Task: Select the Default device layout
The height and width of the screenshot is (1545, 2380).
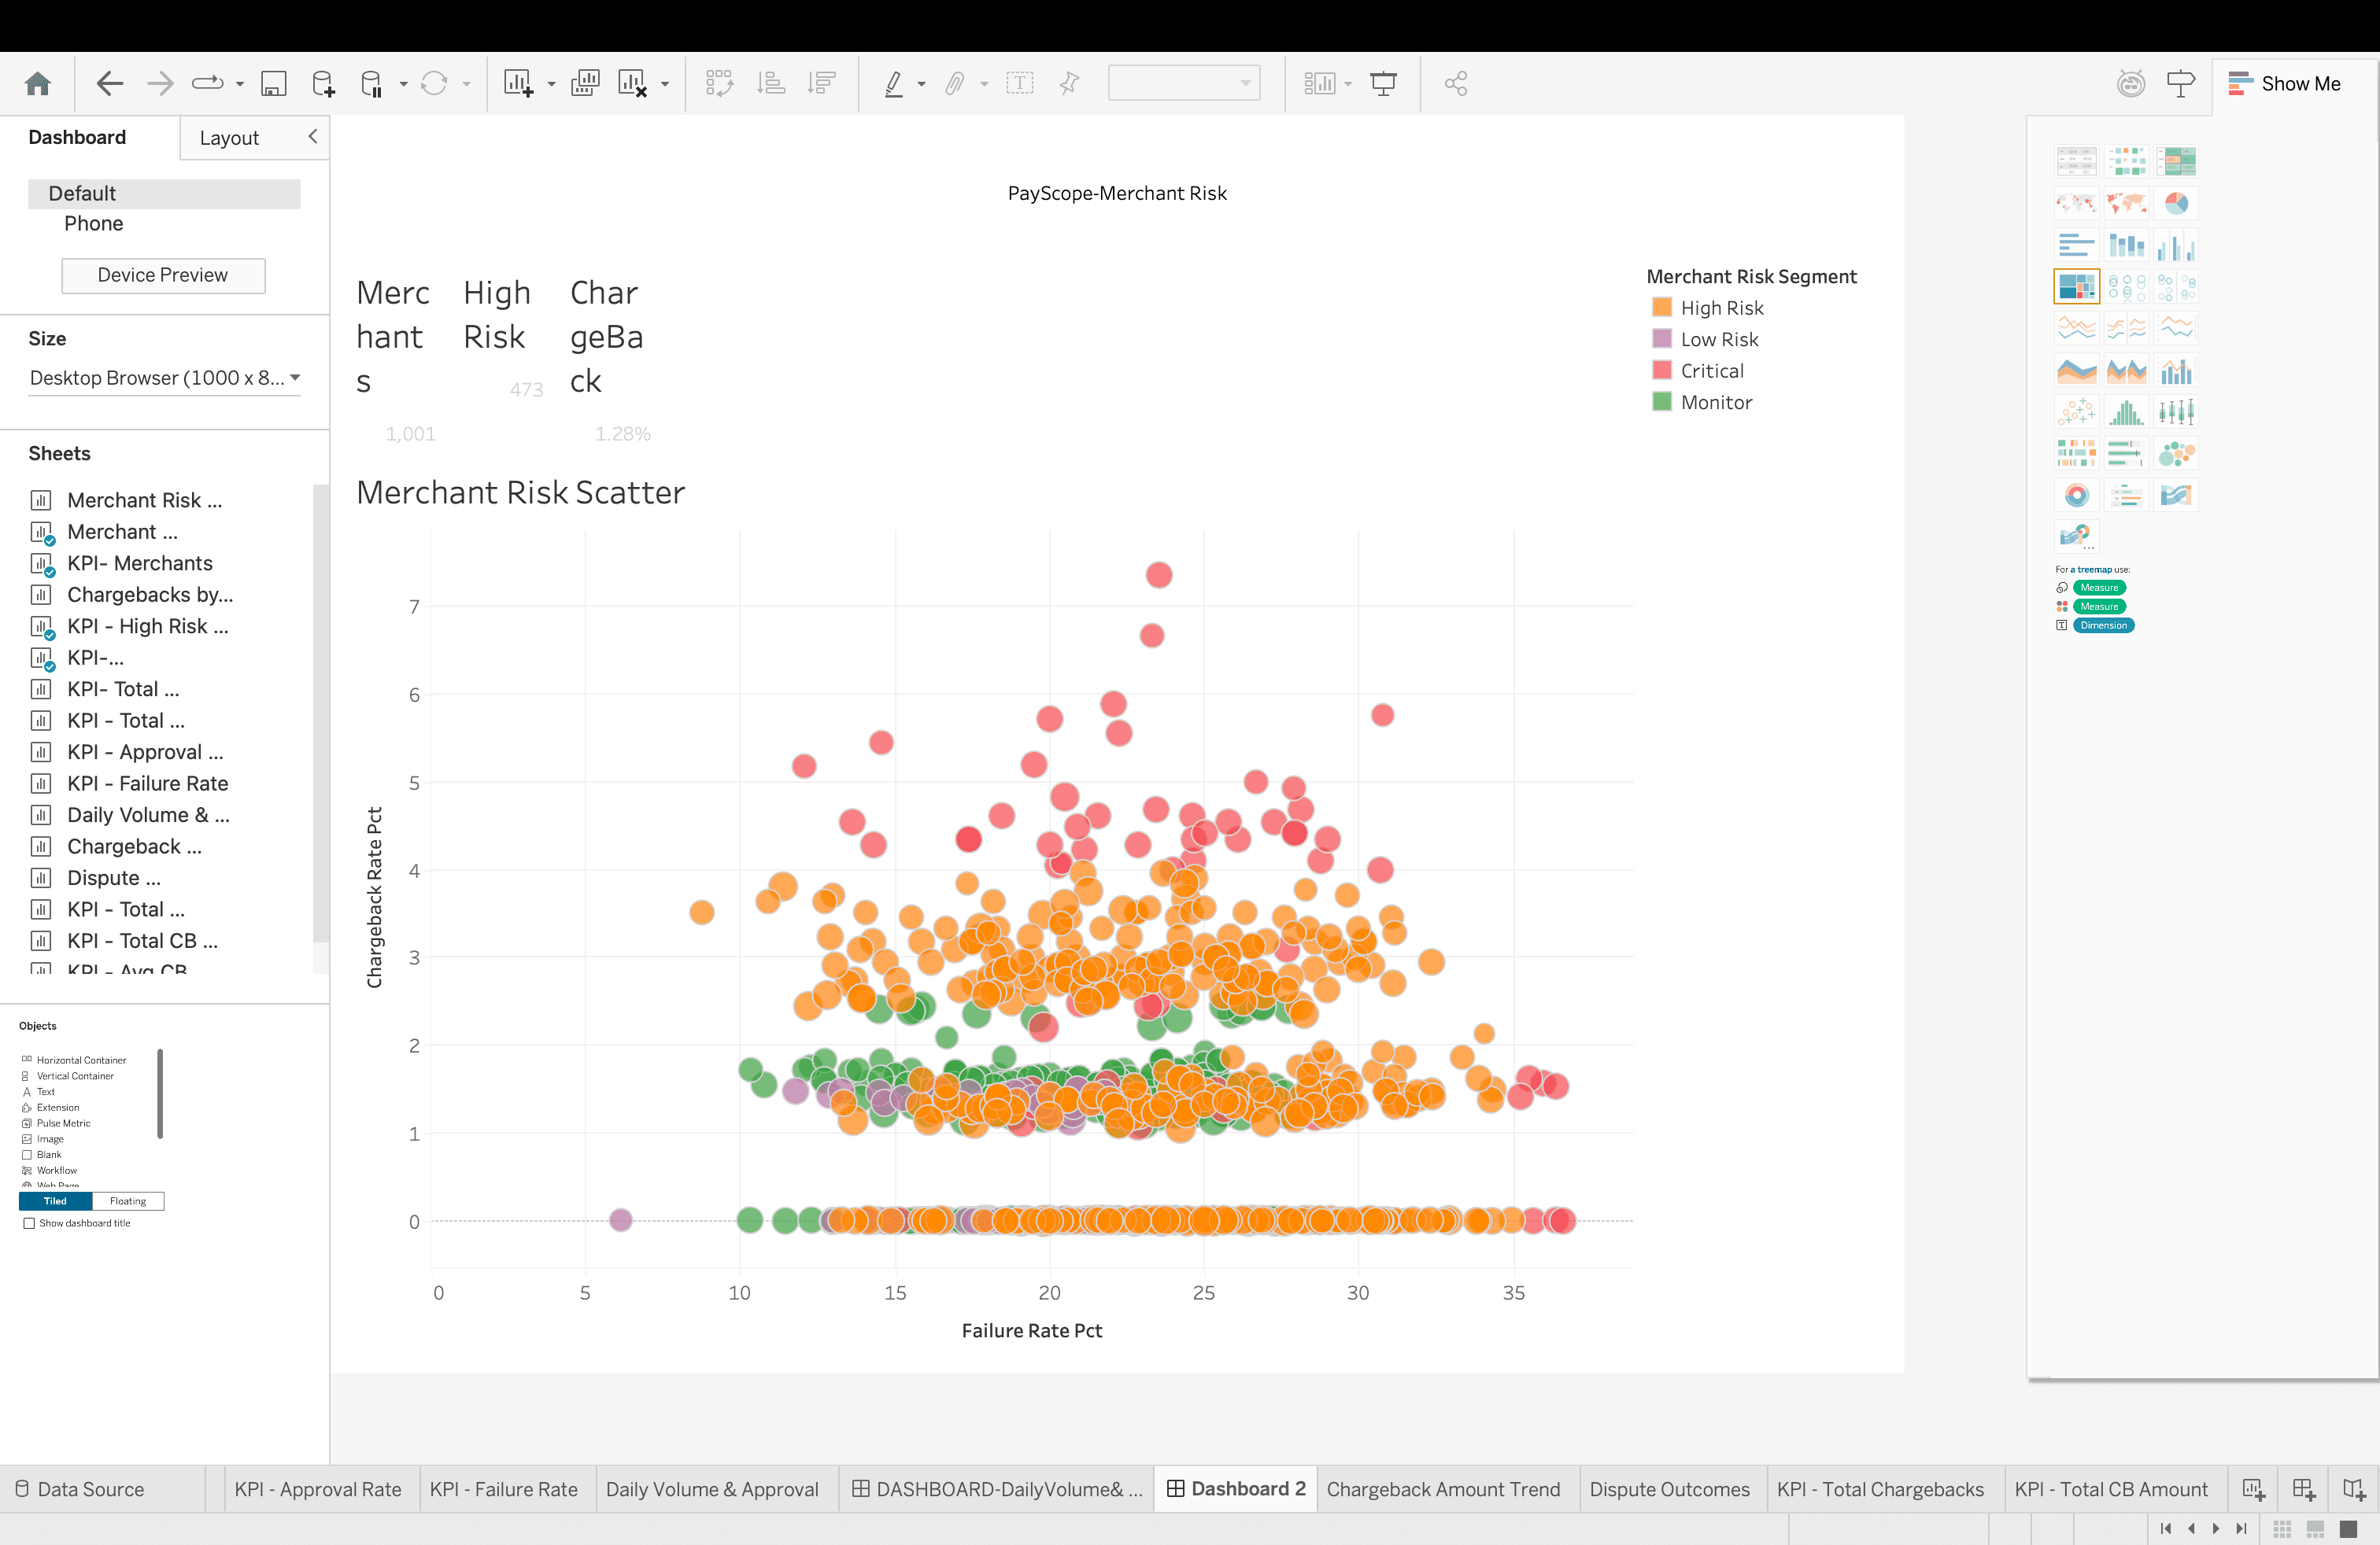Action: (164, 194)
